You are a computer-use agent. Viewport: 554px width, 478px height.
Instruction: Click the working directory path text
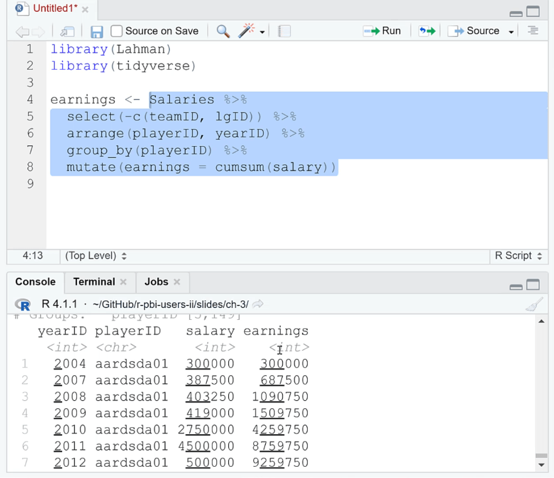click(x=170, y=304)
